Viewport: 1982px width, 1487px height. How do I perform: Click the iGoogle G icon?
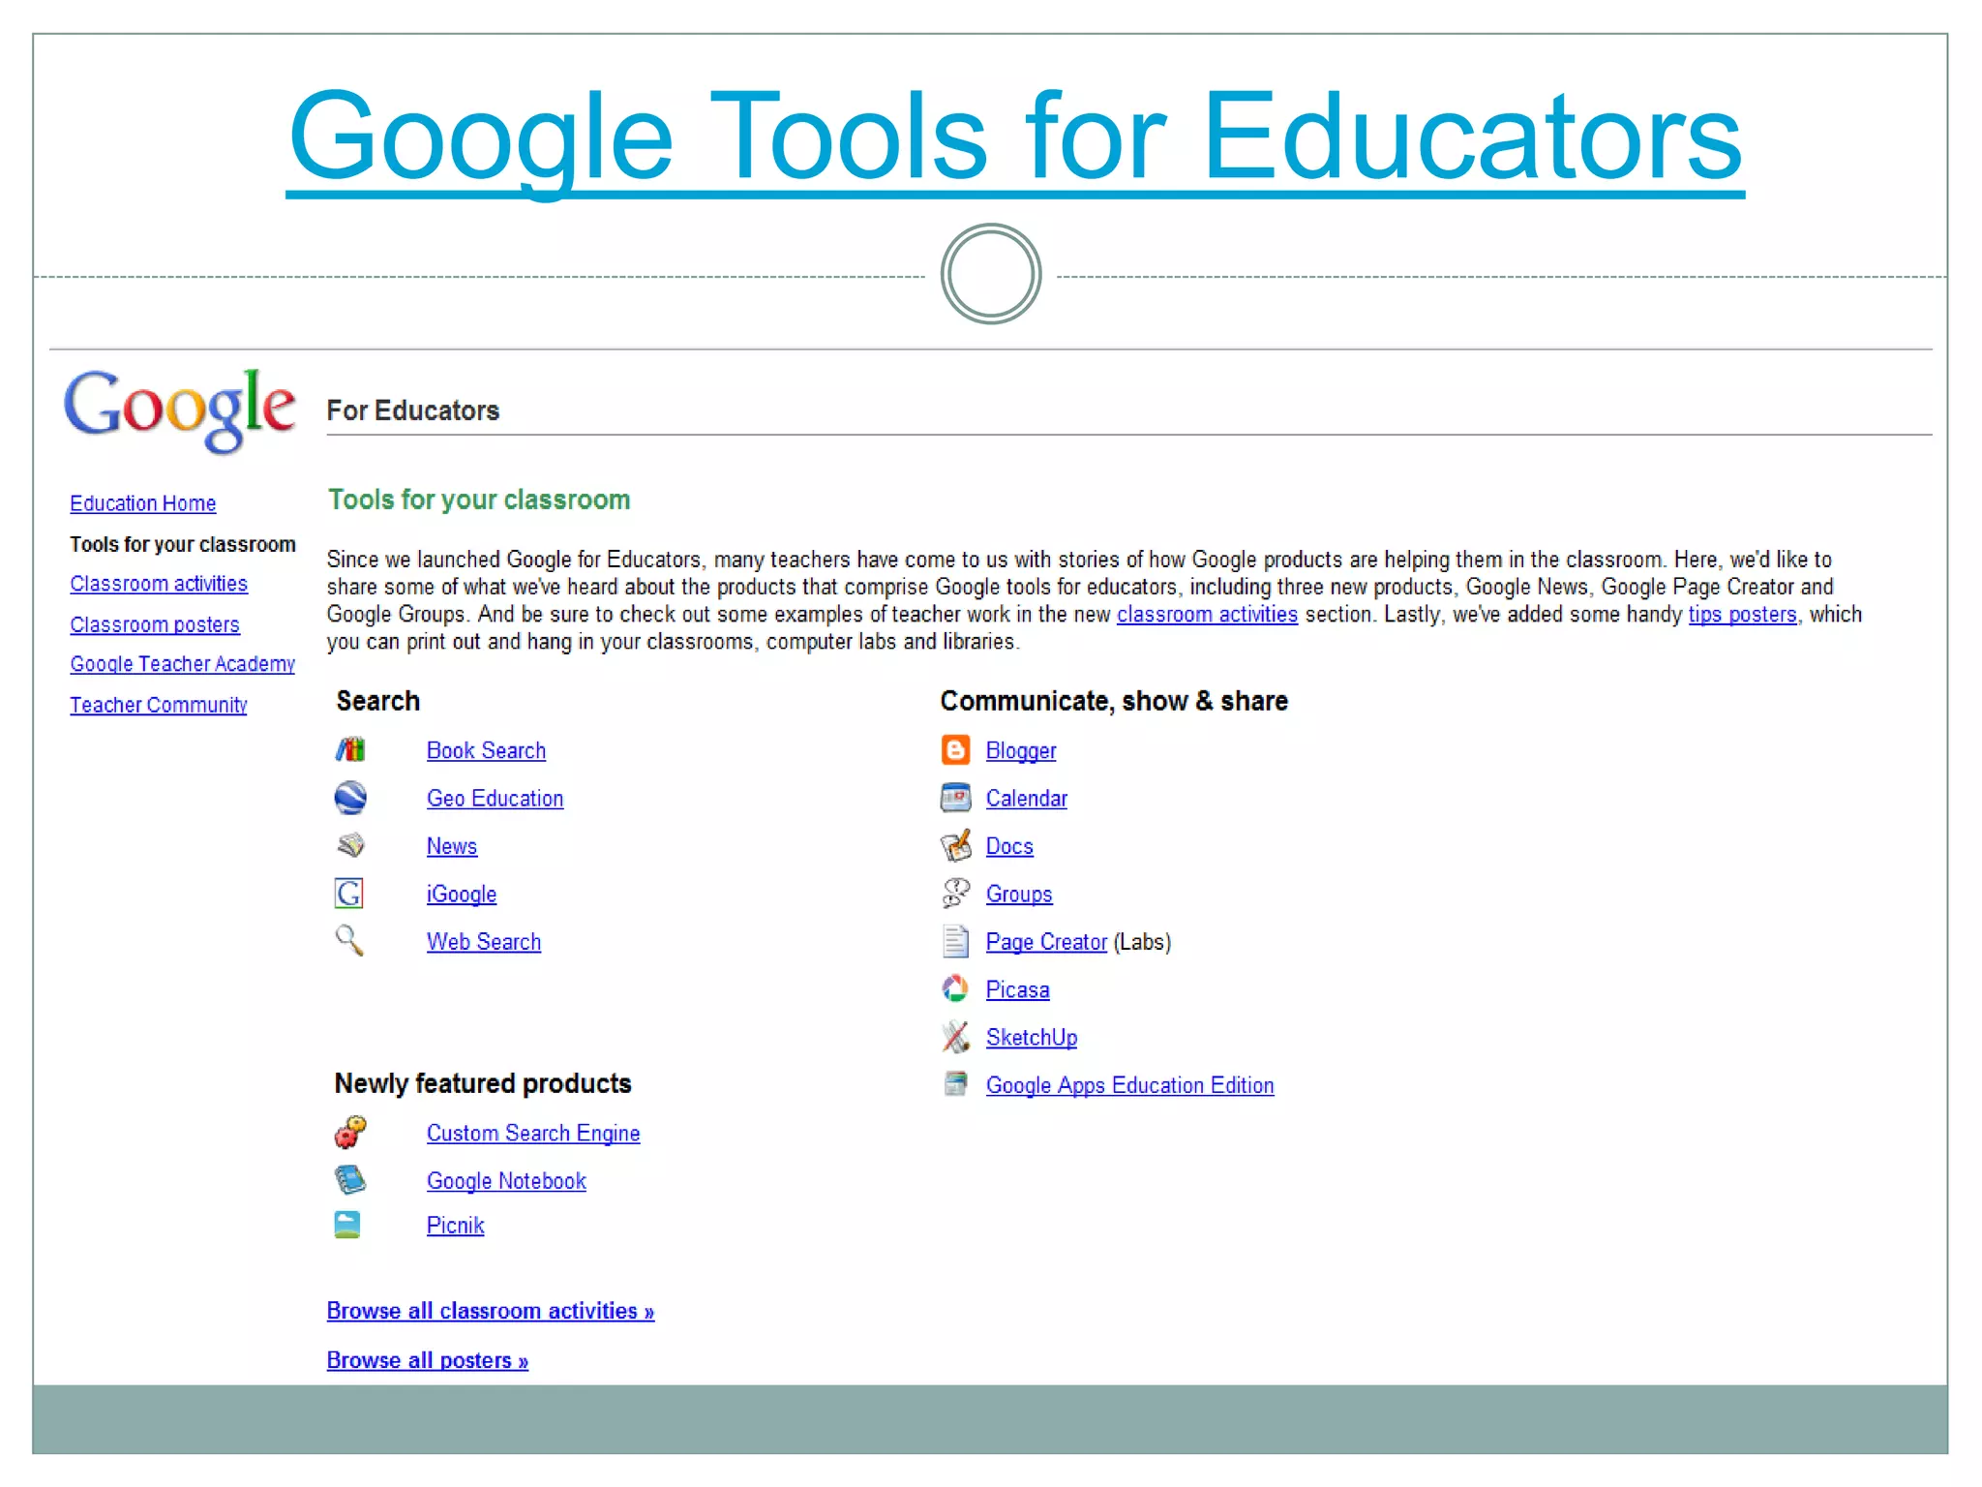[349, 893]
